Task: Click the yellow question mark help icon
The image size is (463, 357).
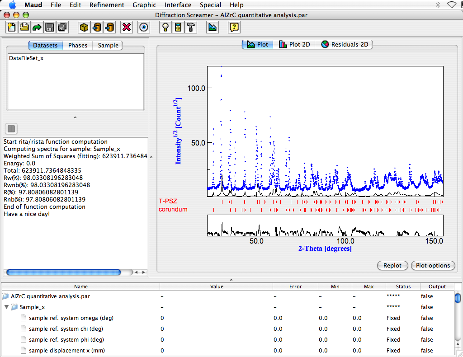Action: coord(234,27)
